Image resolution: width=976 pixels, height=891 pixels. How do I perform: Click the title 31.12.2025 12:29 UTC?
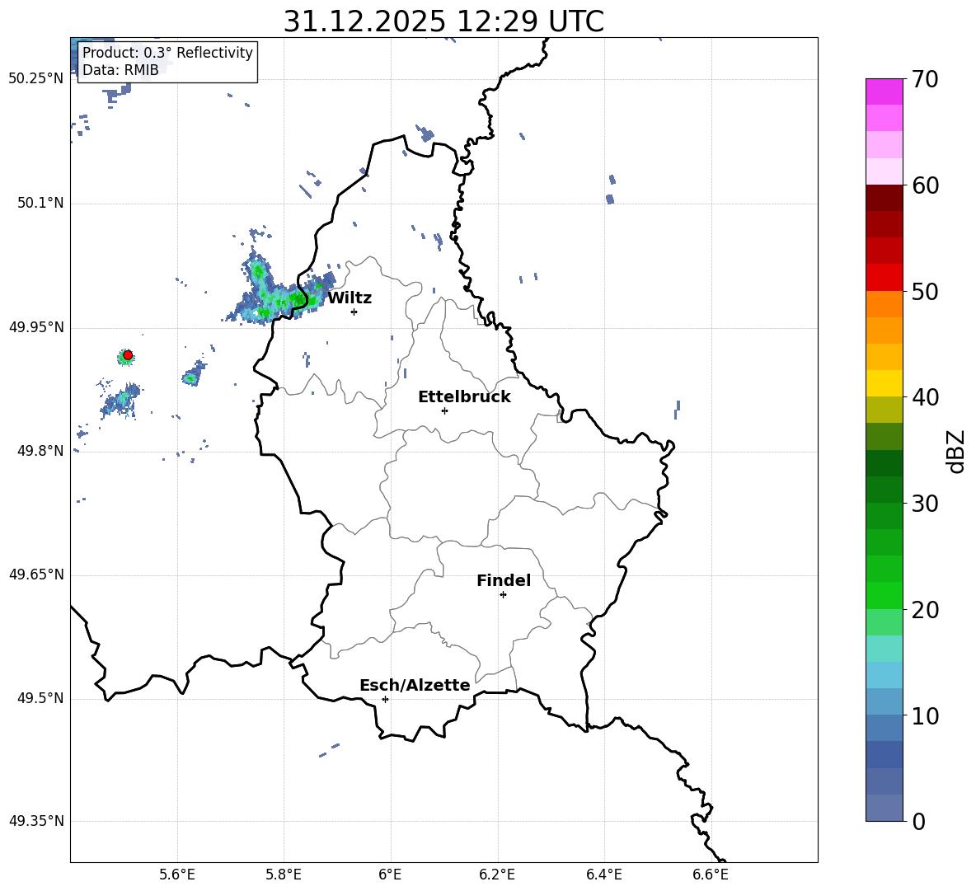point(443,21)
